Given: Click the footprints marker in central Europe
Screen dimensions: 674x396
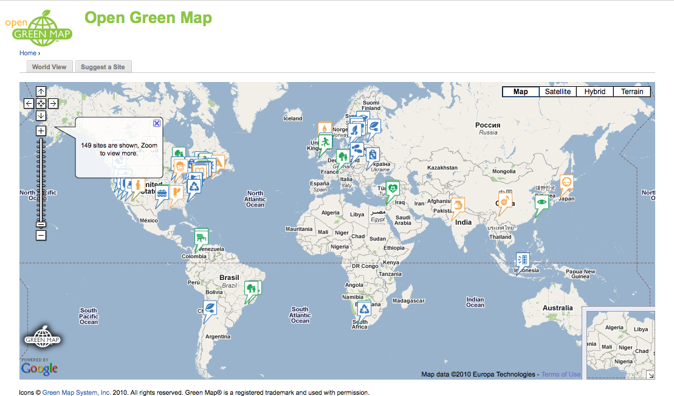Looking at the screenshot, I should 357,148.
